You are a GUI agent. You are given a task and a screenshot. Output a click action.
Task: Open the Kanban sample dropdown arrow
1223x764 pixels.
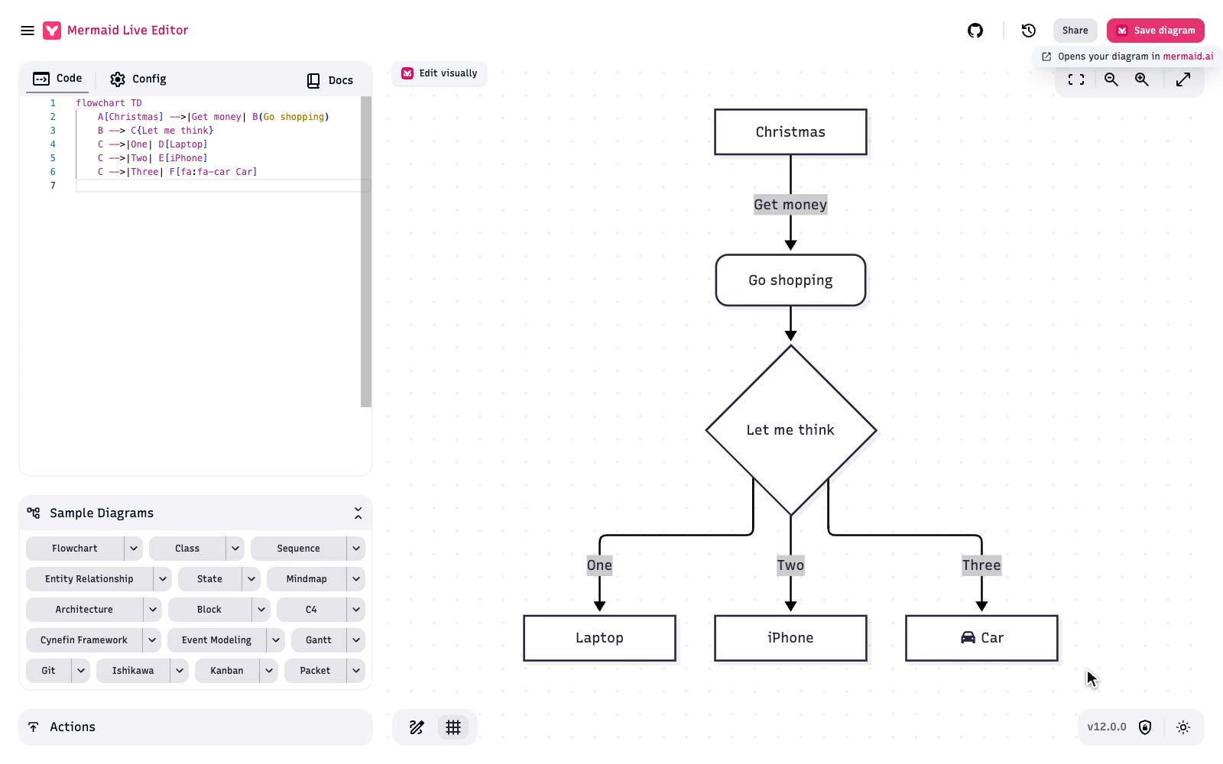(269, 671)
